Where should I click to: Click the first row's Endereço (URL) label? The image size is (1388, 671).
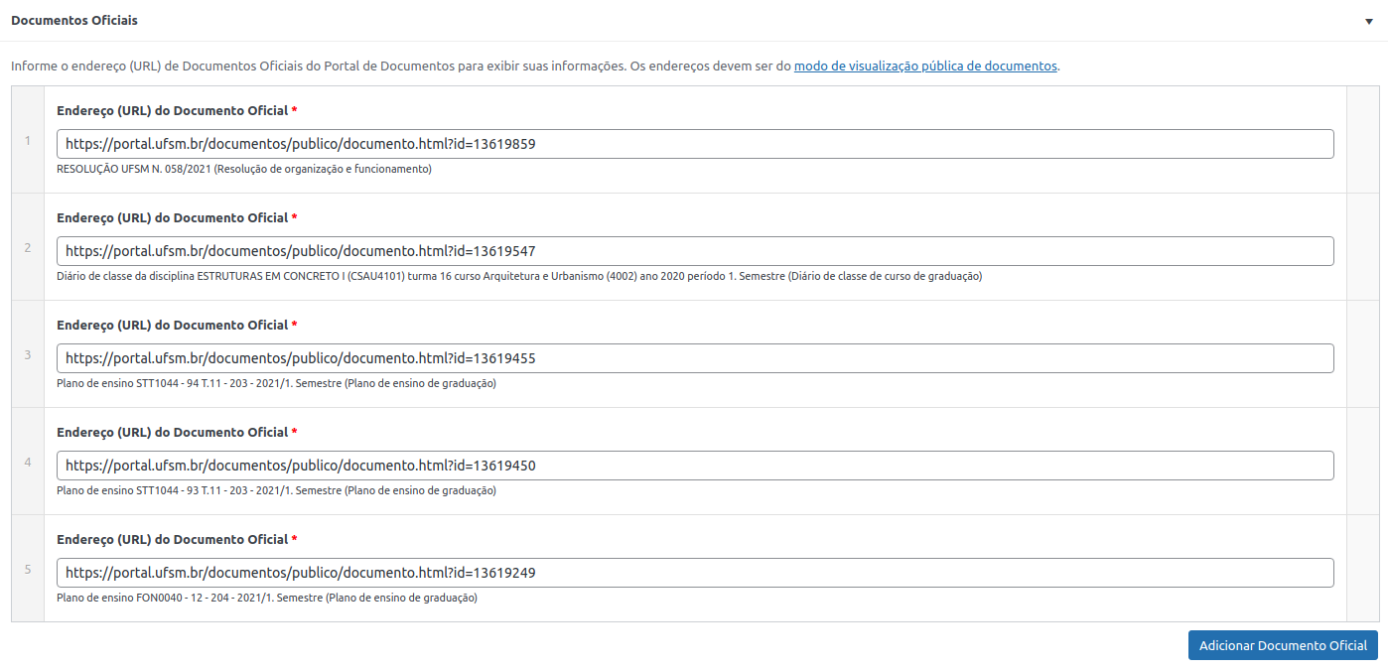click(x=173, y=111)
